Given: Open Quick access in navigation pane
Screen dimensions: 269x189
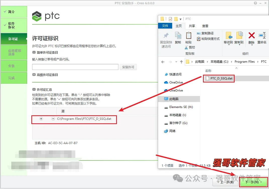Looking at the screenshot, I should [x=173, y=74].
